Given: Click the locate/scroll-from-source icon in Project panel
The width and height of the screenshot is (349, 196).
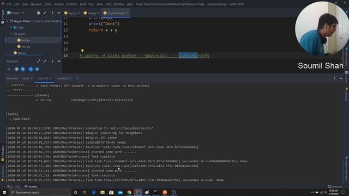Looking at the screenshot, I should tap(39, 13).
